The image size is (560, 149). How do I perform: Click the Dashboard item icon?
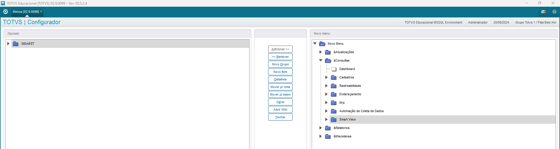(334, 69)
